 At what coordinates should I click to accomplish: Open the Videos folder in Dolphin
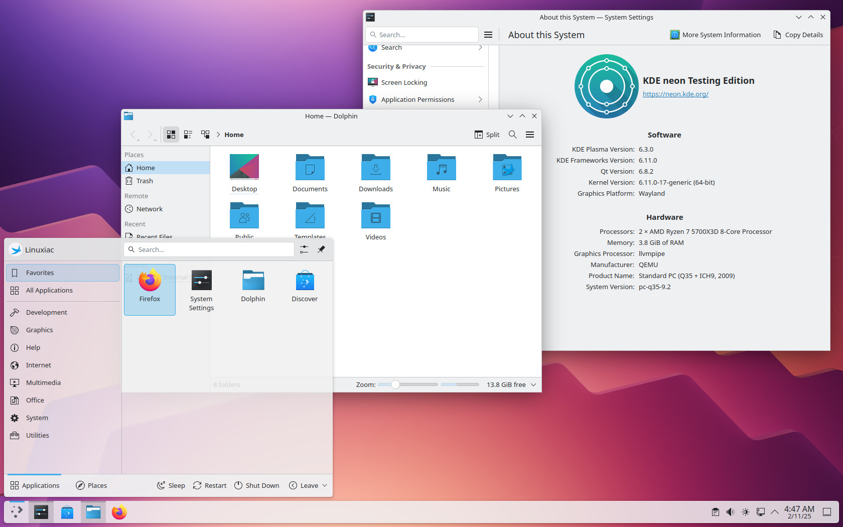pos(376,221)
